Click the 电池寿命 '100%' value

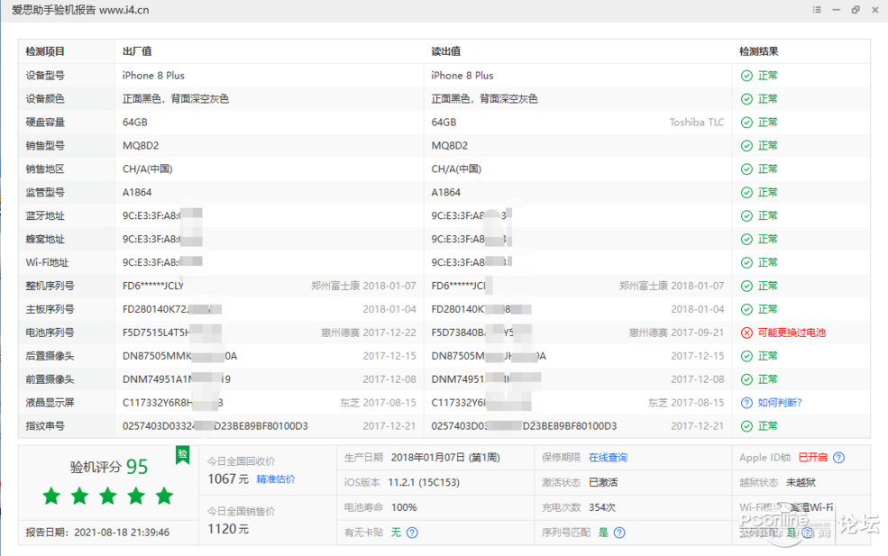pos(405,507)
